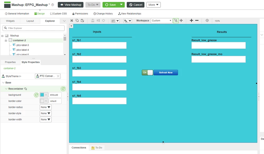Image resolution: width=264 pixels, height=154 pixels.
Task: Open the Change History tab
Action: tap(103, 14)
